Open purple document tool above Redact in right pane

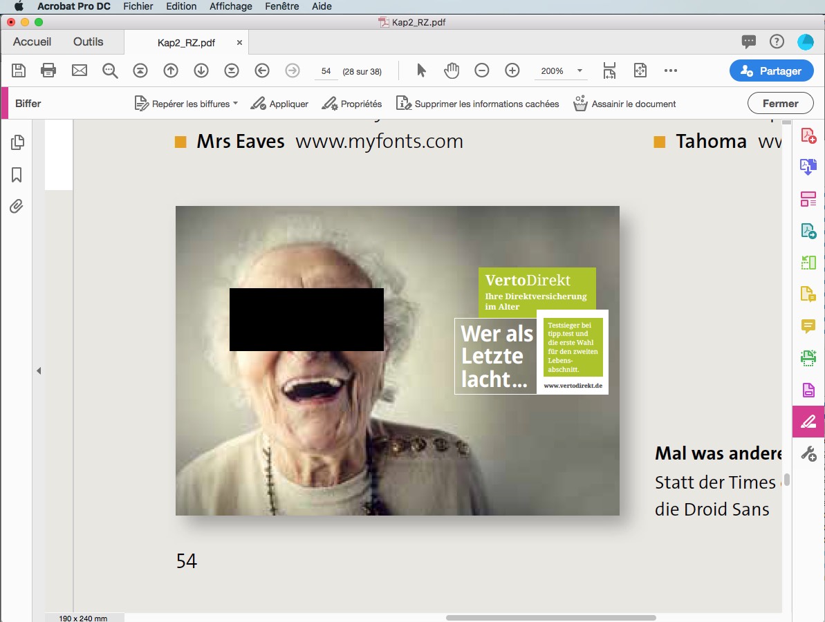[x=808, y=390]
